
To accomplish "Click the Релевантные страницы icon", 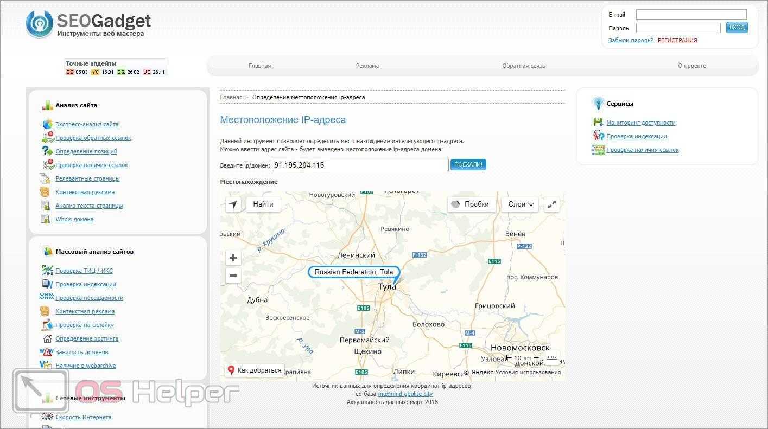I will (45, 178).
